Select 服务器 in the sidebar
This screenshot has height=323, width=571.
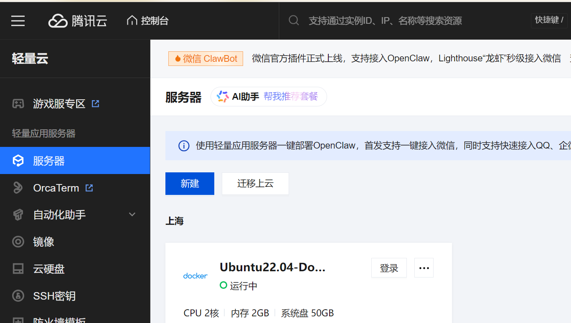coord(75,161)
